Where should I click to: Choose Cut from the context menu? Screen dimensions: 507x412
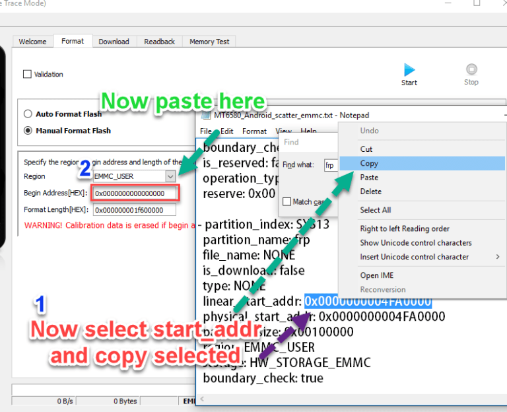[x=422, y=149]
